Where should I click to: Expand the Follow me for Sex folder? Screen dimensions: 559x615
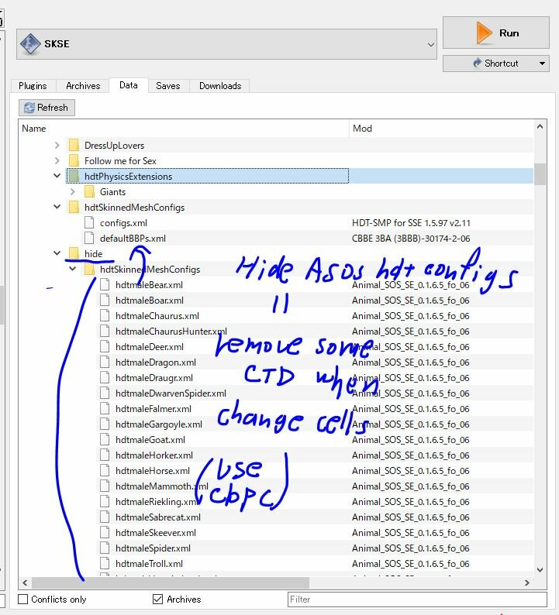pyautogui.click(x=57, y=161)
